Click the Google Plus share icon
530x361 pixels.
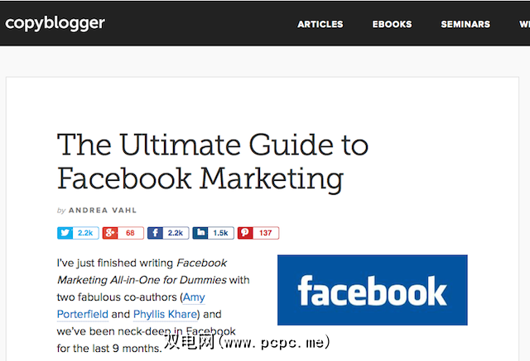(110, 233)
